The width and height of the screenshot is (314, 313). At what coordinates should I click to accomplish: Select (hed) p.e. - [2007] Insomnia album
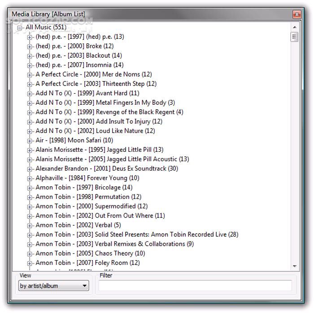click(x=80, y=65)
